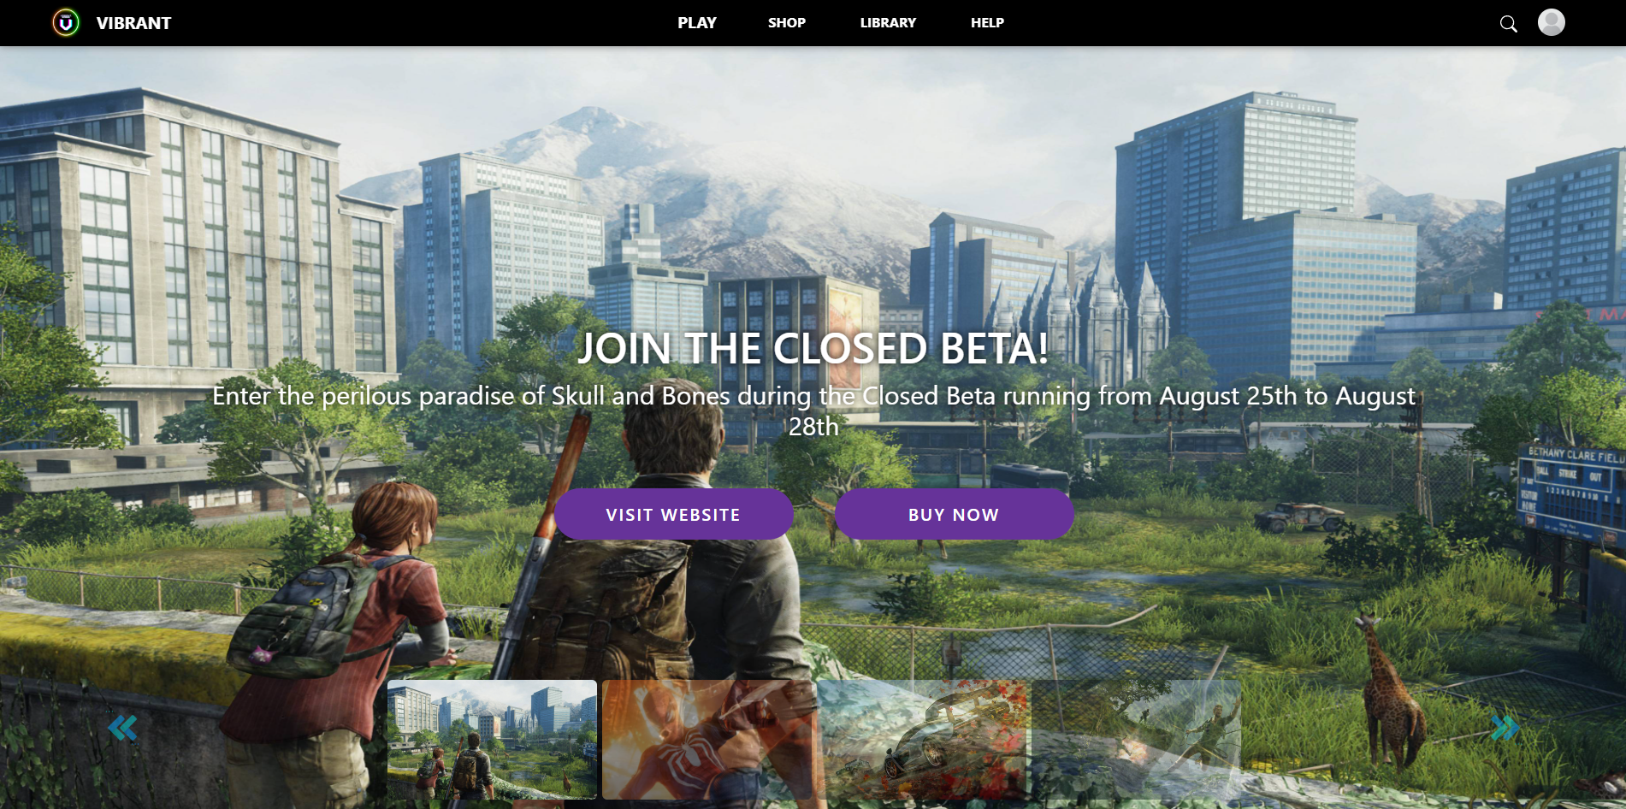The width and height of the screenshot is (1626, 809).
Task: Select the jungle explorer thumbnail
Action: pyautogui.click(x=1136, y=740)
